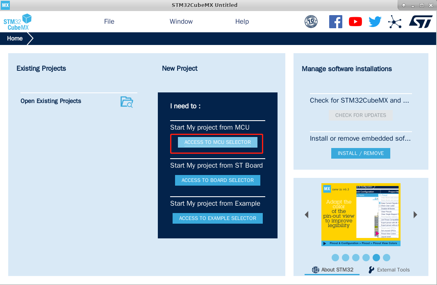Click the Home breadcrumb
Image resolution: width=437 pixels, height=285 pixels.
click(15, 38)
